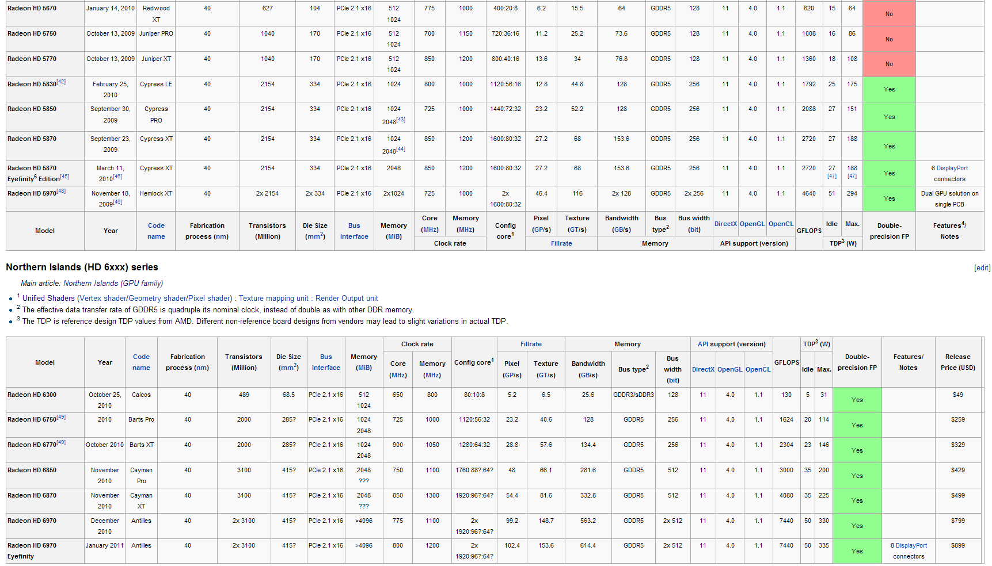This screenshot has width=992, height=566.
Task: Click the green Yes cell in HD 5830 row
Action: (x=889, y=89)
